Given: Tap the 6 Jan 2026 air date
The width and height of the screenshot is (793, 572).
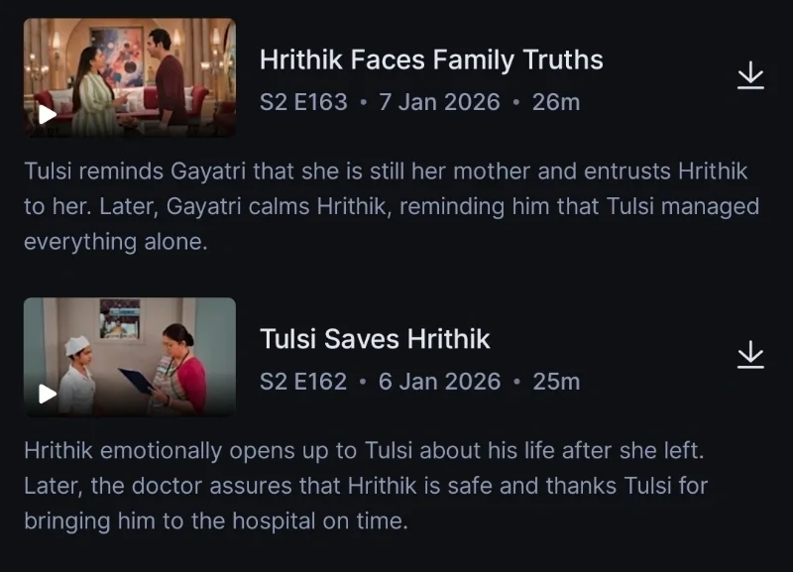Looking at the screenshot, I should [439, 382].
